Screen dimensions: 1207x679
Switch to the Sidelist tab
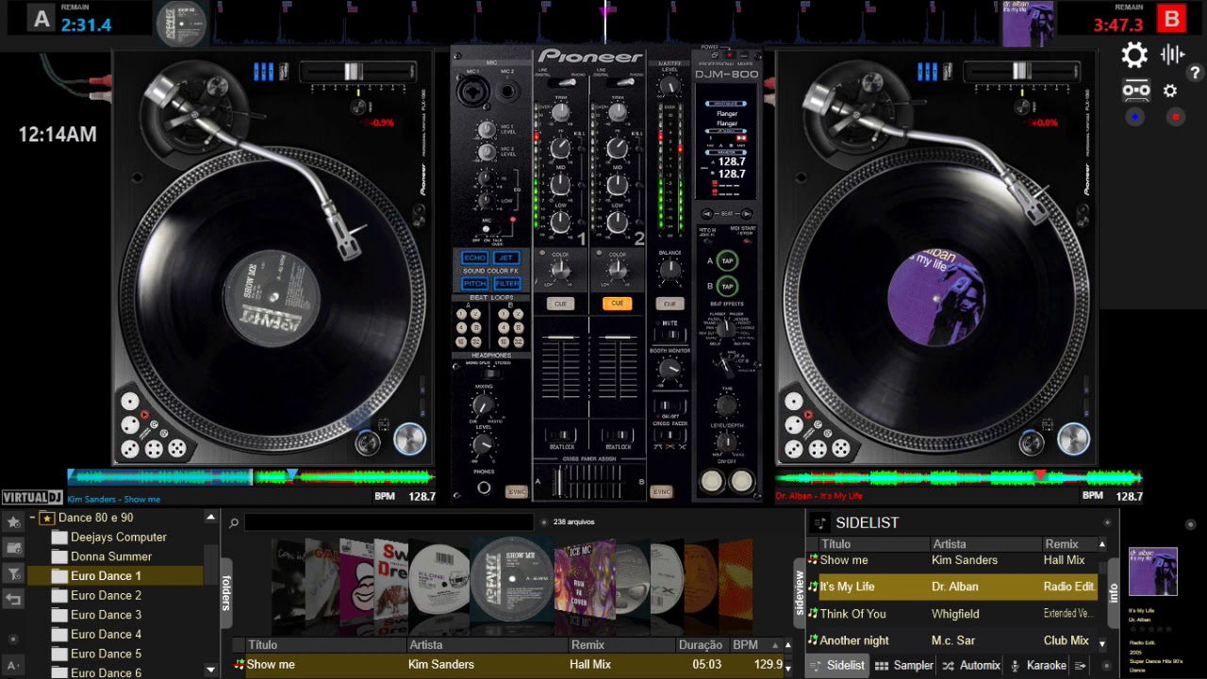click(x=836, y=666)
